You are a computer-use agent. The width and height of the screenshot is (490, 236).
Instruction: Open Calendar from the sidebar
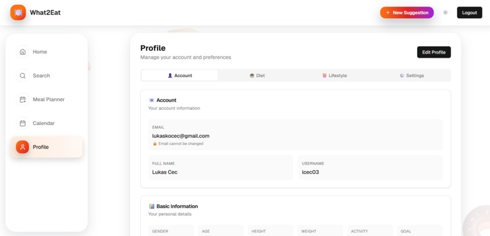click(47, 123)
